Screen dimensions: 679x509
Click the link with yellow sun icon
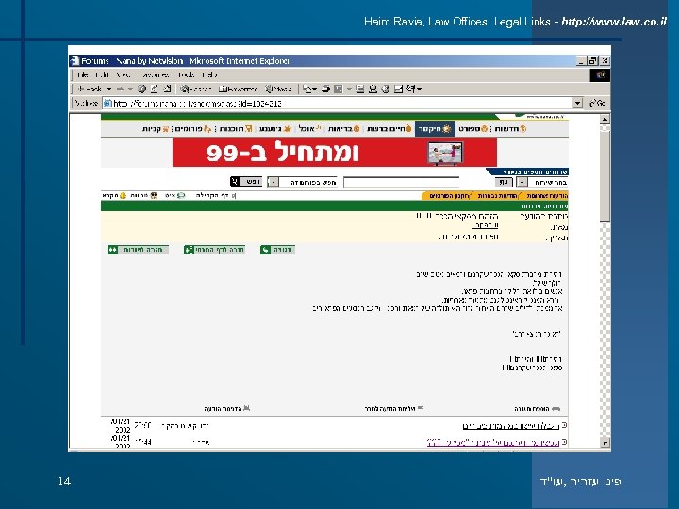[114, 196]
